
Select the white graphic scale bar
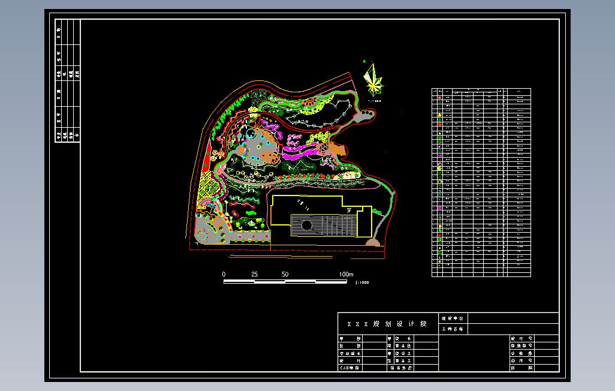coord(285,281)
